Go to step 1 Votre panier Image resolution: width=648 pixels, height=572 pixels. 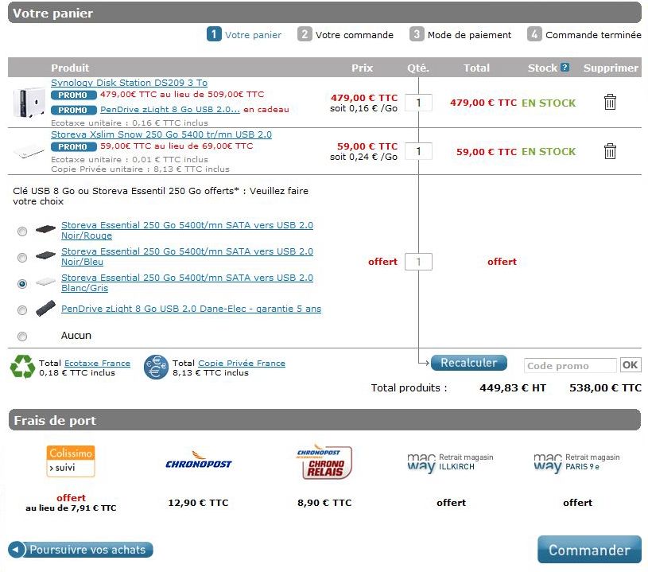click(244, 34)
